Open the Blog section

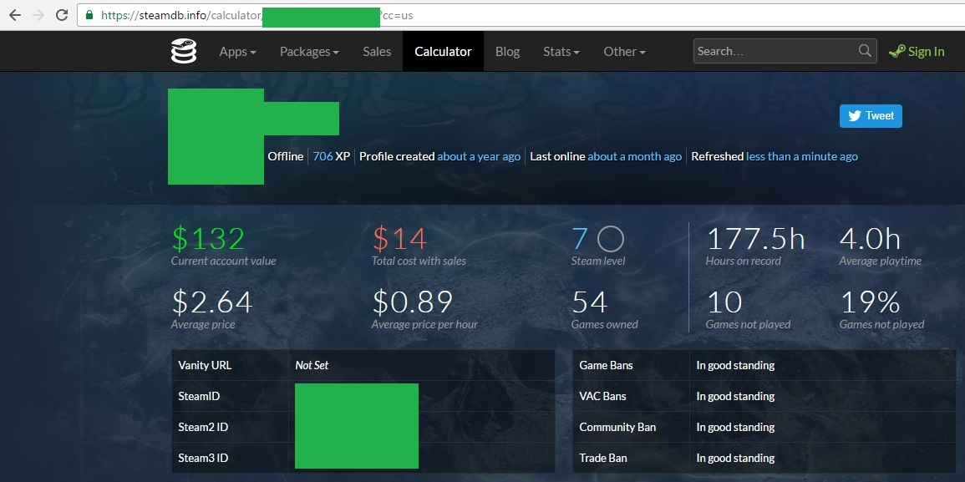507,51
